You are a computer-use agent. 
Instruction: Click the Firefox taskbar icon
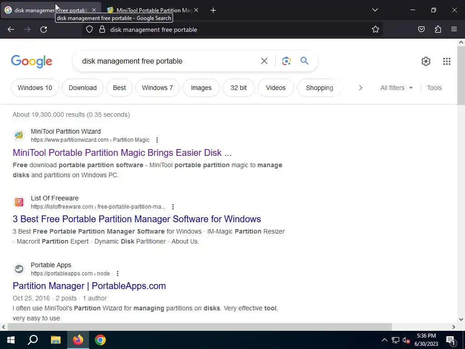78,340
